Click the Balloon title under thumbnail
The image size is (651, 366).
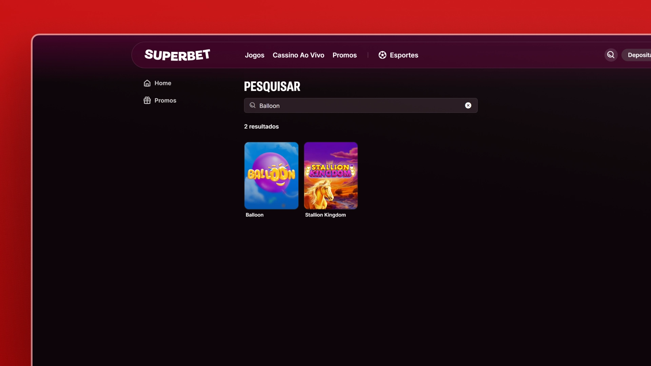click(254, 215)
